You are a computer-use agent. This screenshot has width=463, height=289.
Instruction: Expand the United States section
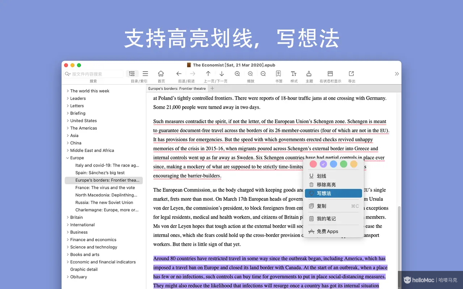(68, 121)
